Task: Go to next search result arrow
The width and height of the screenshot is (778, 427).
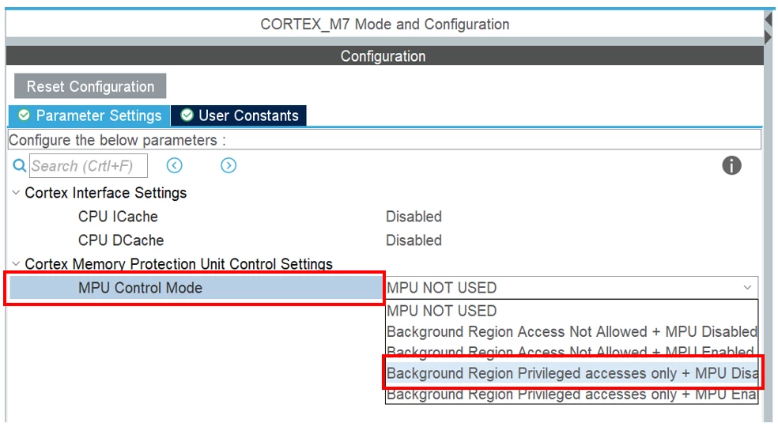Action: (x=228, y=165)
